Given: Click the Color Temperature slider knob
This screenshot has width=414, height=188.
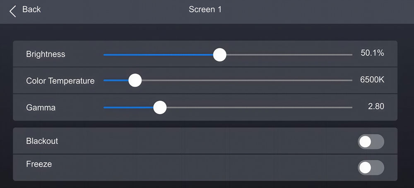Looking at the screenshot, I should (x=135, y=81).
